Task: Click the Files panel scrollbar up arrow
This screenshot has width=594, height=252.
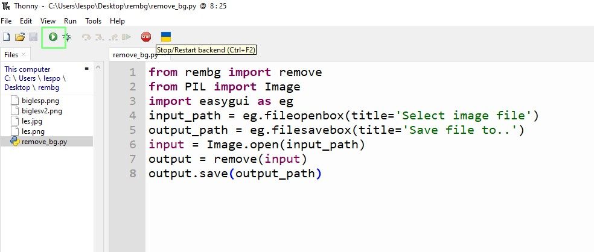Action: 98,68
